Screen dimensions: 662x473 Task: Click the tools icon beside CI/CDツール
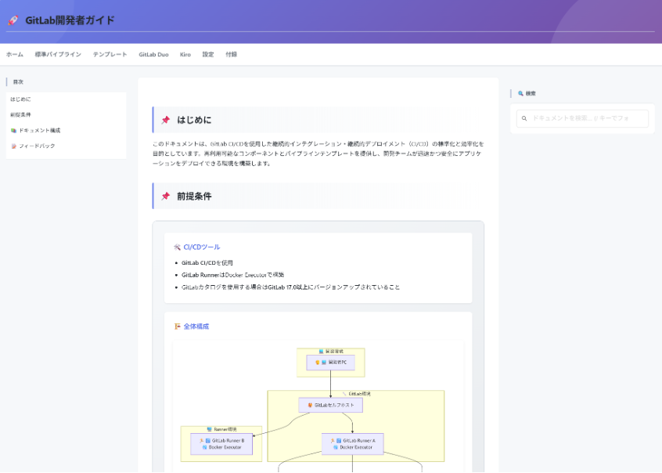[x=177, y=247]
